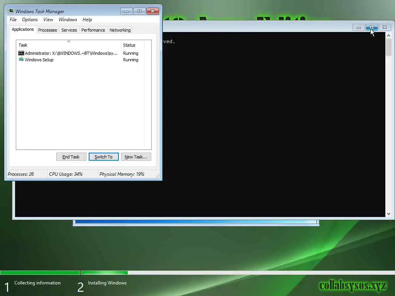Viewport: 395px width, 296px height.
Task: Click Running status of Windows Setup
Action: (130, 60)
